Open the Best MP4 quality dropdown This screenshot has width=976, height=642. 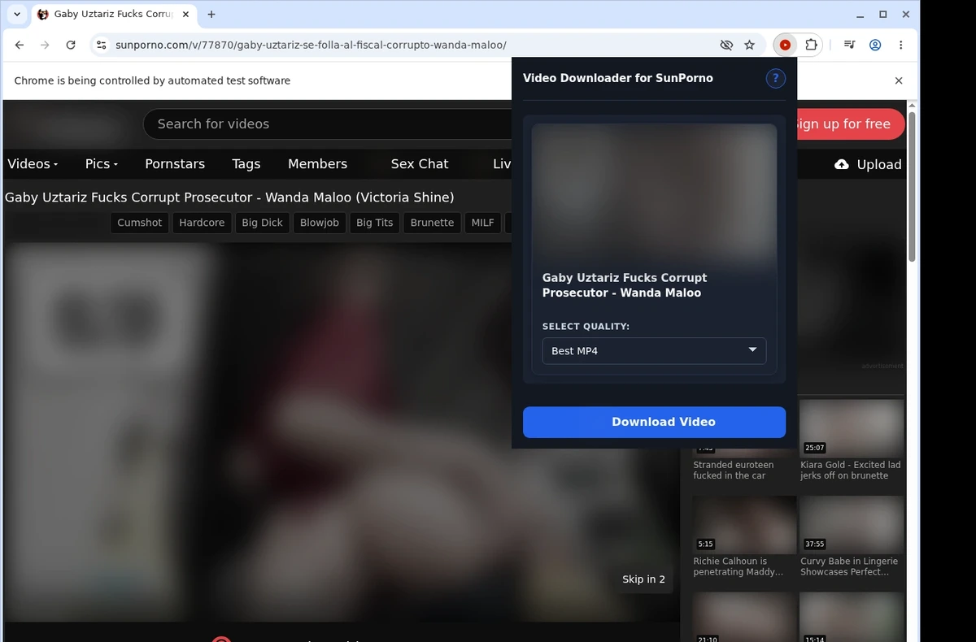point(654,351)
